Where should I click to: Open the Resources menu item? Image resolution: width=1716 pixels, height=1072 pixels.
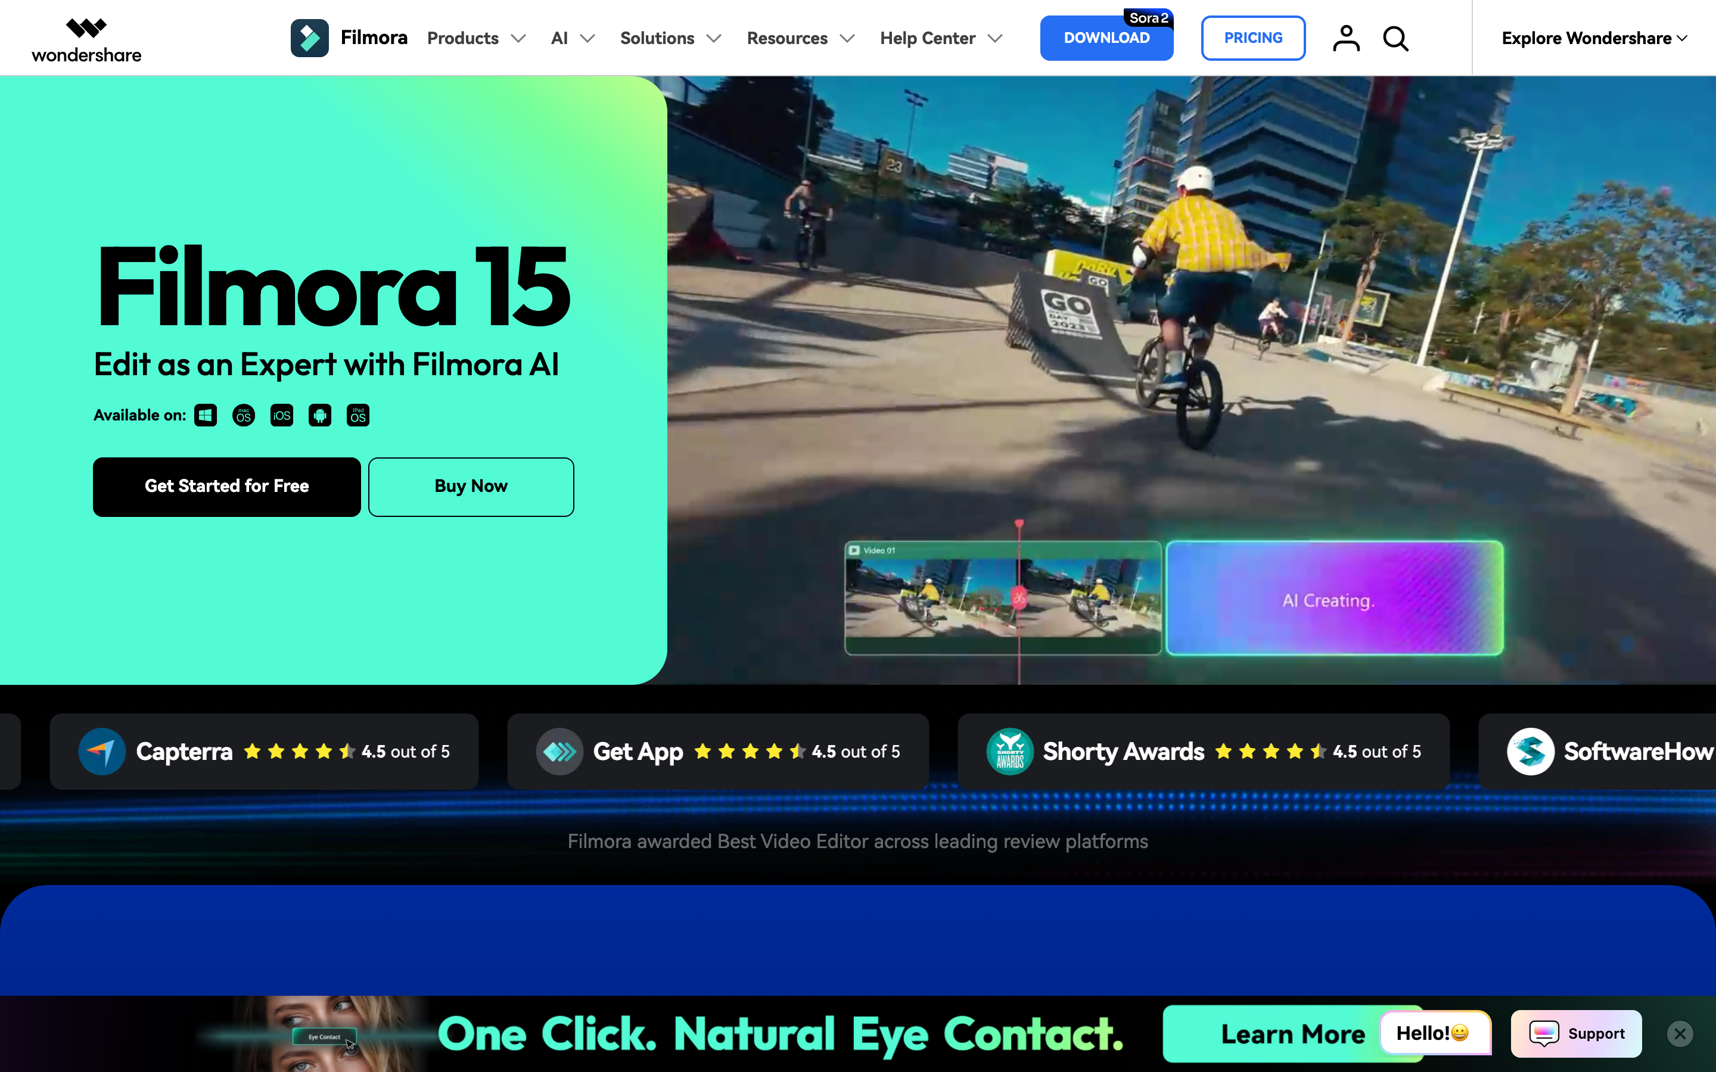[787, 38]
